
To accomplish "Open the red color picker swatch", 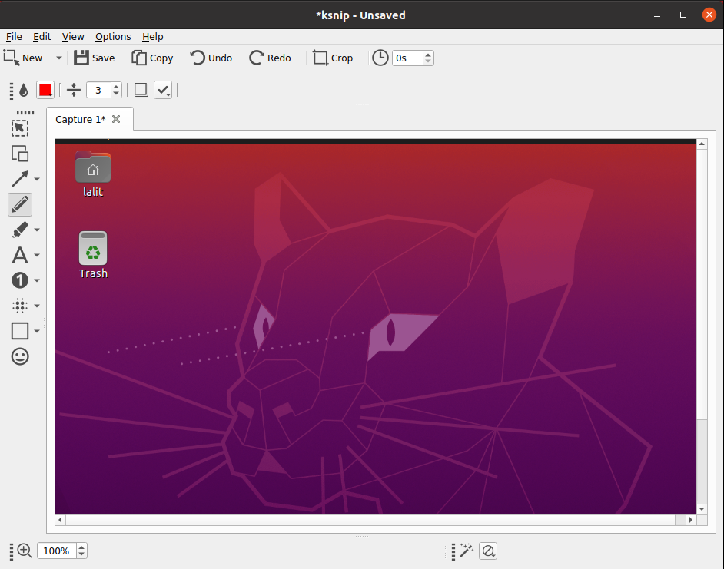I will [x=45, y=90].
